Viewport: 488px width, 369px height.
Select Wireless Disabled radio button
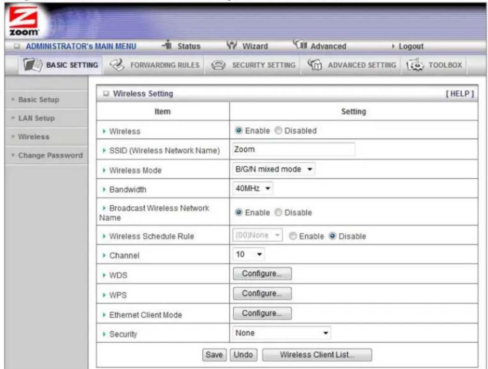278,130
